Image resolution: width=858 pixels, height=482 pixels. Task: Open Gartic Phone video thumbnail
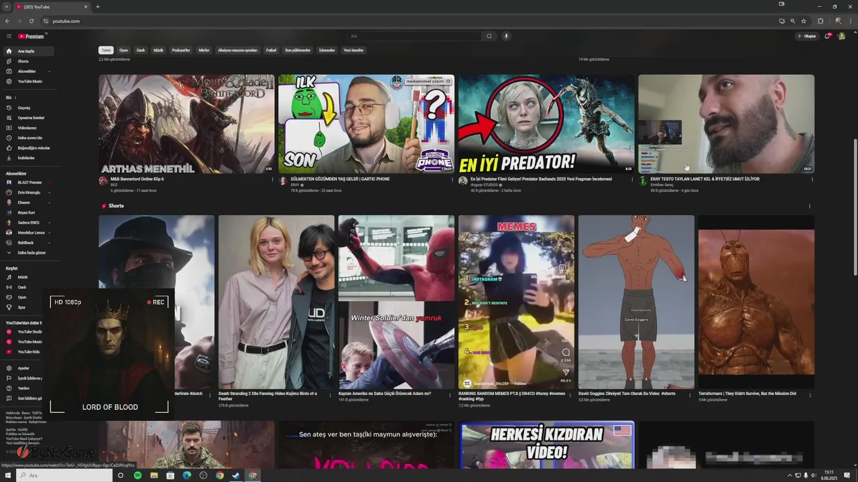coord(366,124)
